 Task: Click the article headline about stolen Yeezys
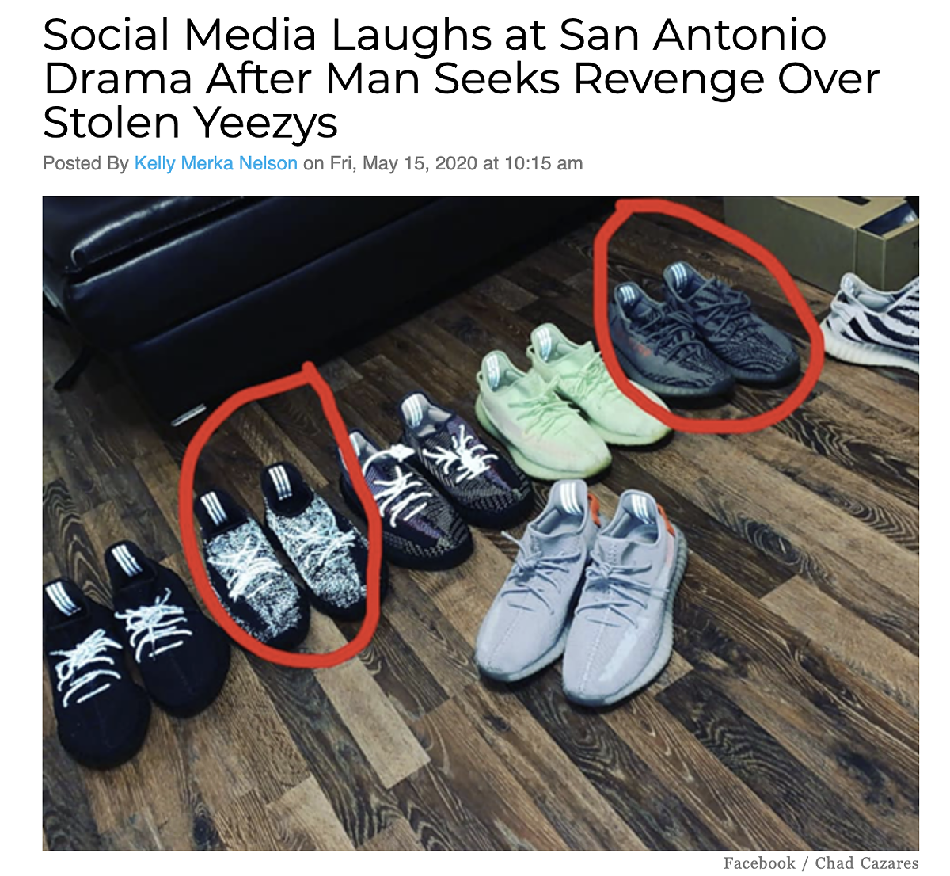click(x=462, y=78)
